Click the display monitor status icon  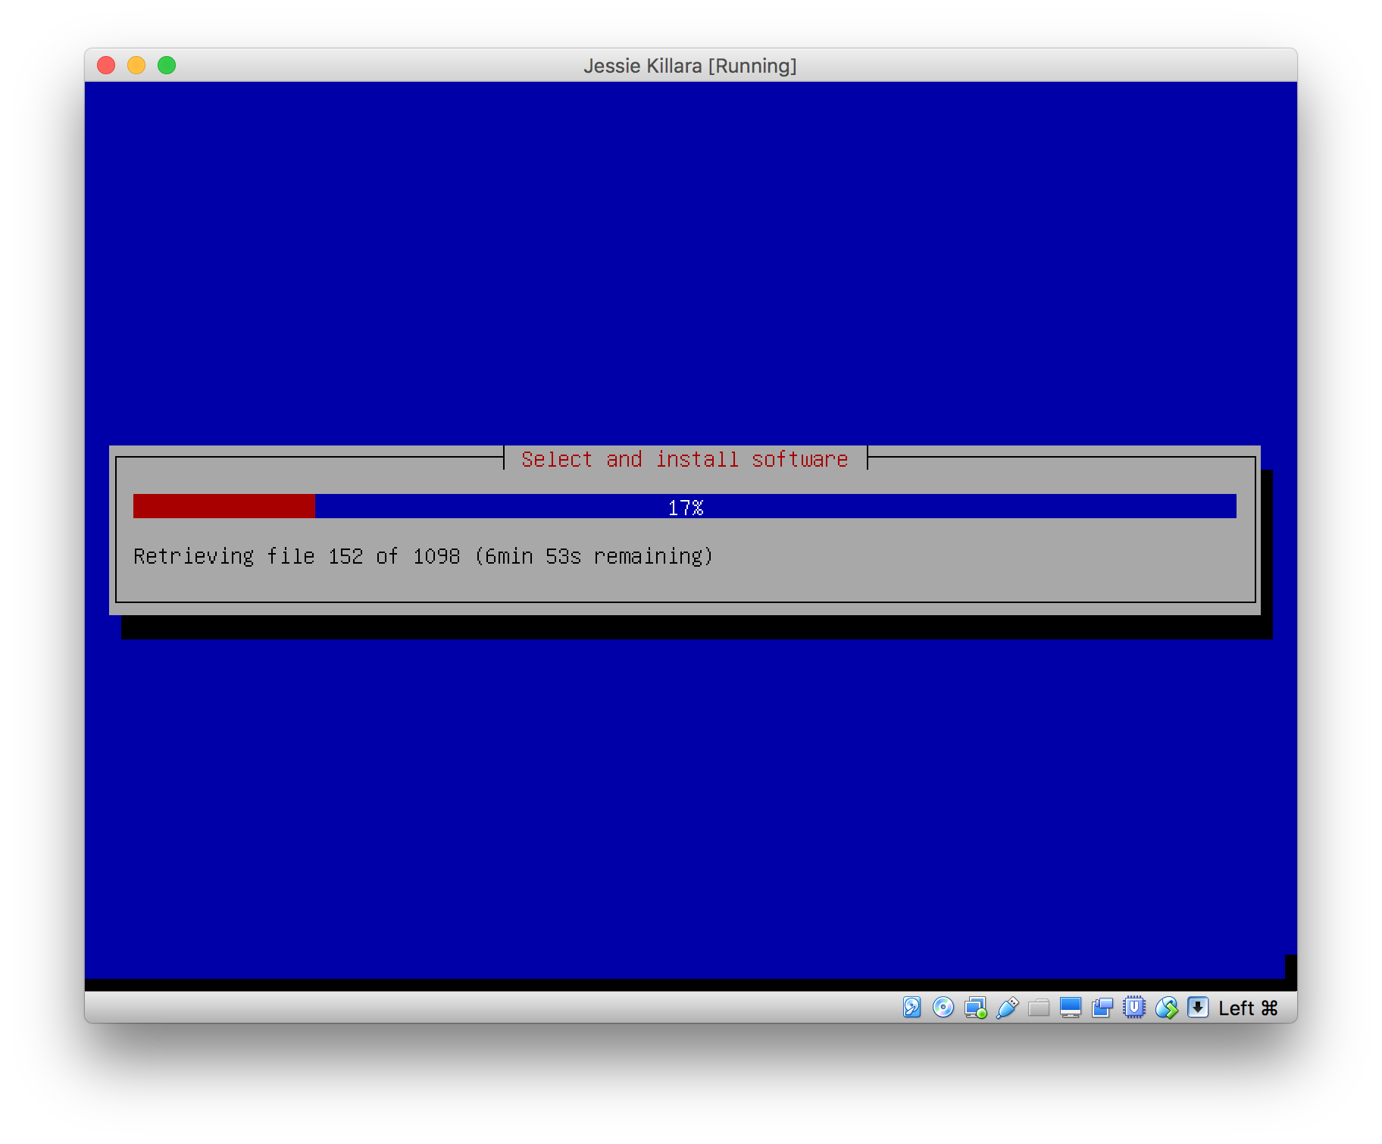(1070, 1008)
